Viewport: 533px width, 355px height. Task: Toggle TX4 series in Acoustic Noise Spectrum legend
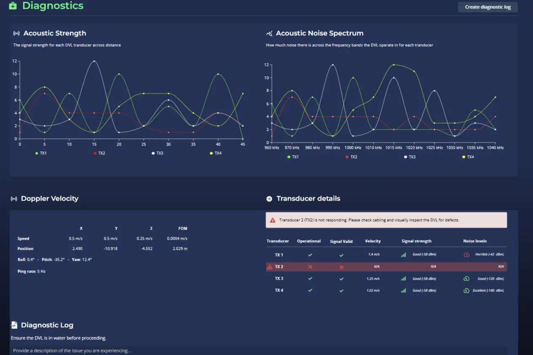468,157
